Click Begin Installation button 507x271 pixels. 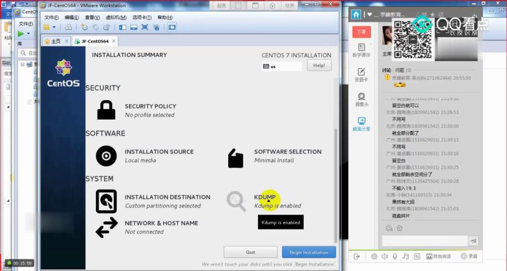coord(309,252)
